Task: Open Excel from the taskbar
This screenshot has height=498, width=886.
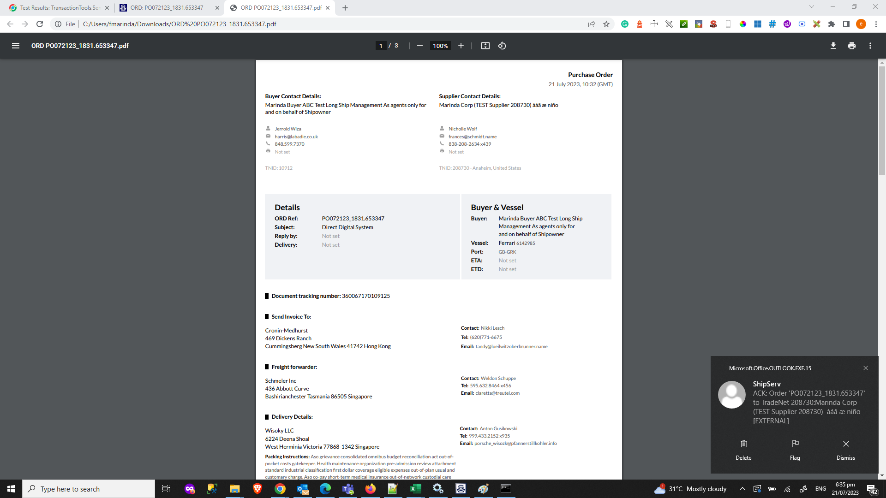Action: pos(415,489)
